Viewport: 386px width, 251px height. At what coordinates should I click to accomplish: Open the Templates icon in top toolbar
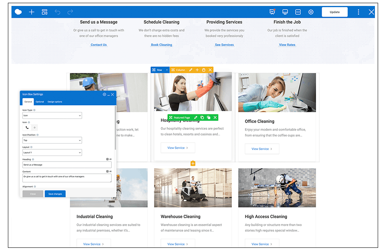click(45, 12)
